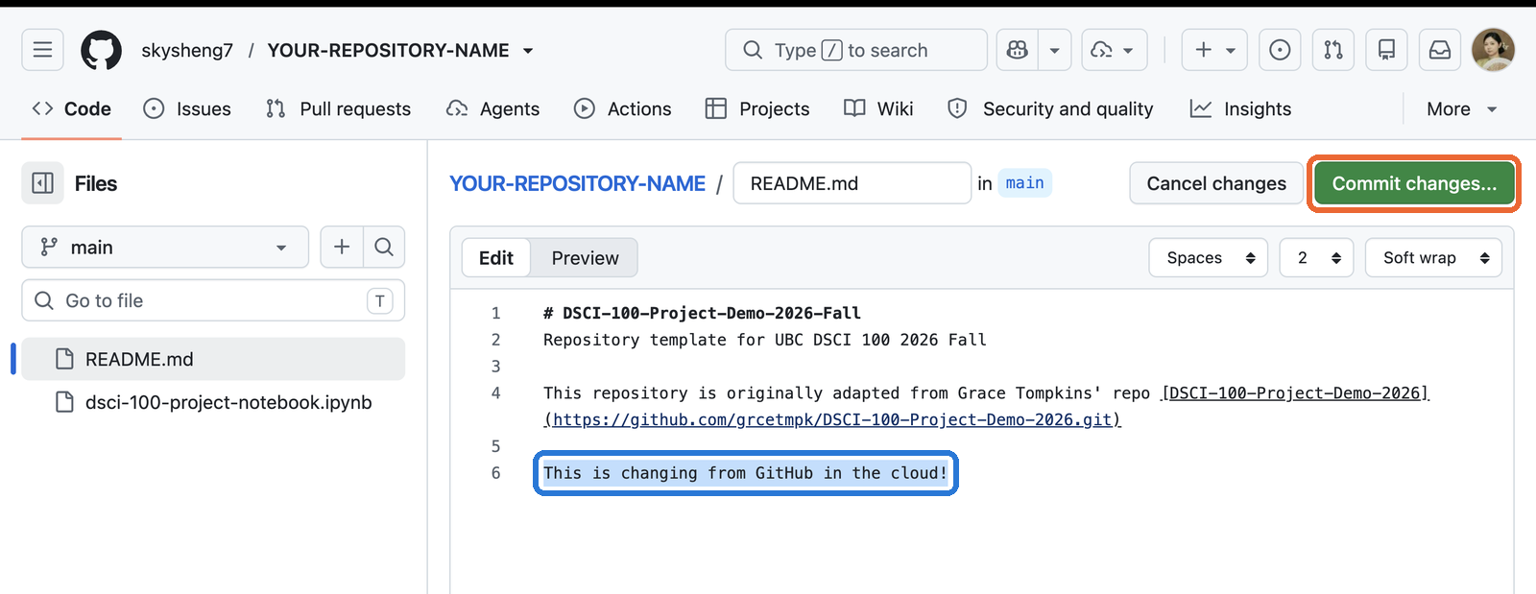Open the Security and quality tab
Viewport: 1536px width, 594px height.
click(1050, 109)
